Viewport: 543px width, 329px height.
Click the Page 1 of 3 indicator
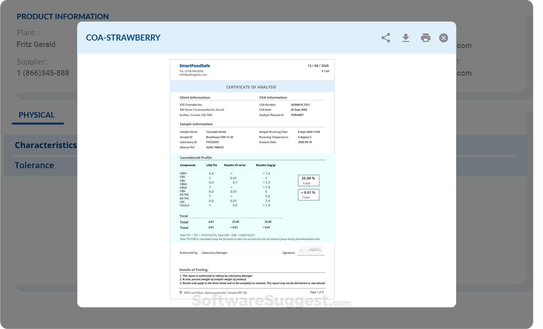pos(317,292)
